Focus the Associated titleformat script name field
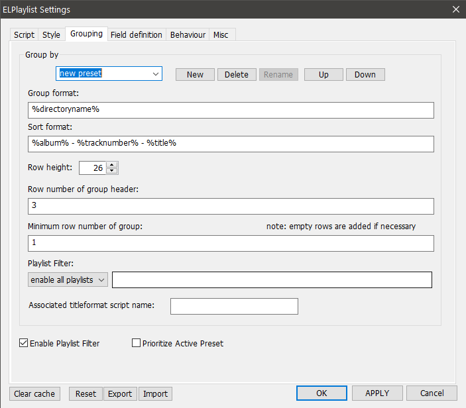The width and height of the screenshot is (466, 408). point(234,306)
